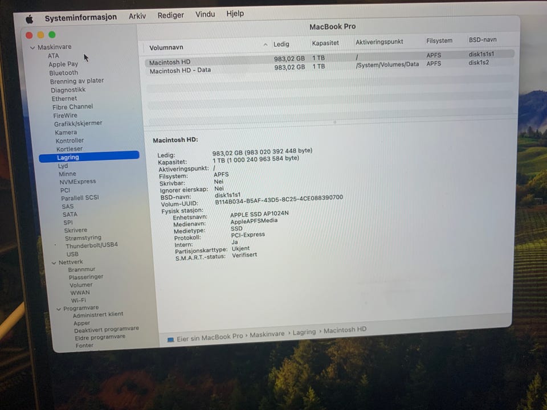Select Skrivere in the sidebar
Viewport: 547px width, 410px height.
click(76, 230)
